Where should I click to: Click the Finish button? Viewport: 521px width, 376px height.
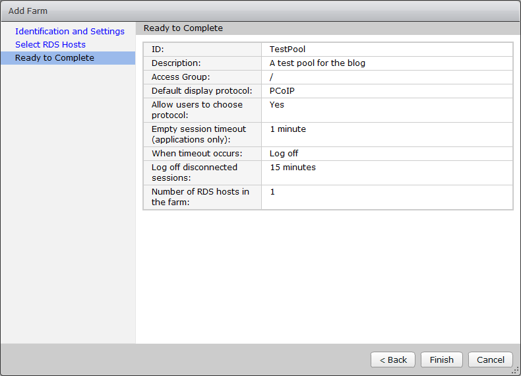click(441, 360)
